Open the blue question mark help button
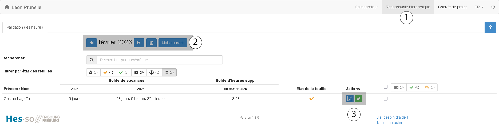Image resolution: width=499 pixels, height=124 pixels. [x=490, y=27]
